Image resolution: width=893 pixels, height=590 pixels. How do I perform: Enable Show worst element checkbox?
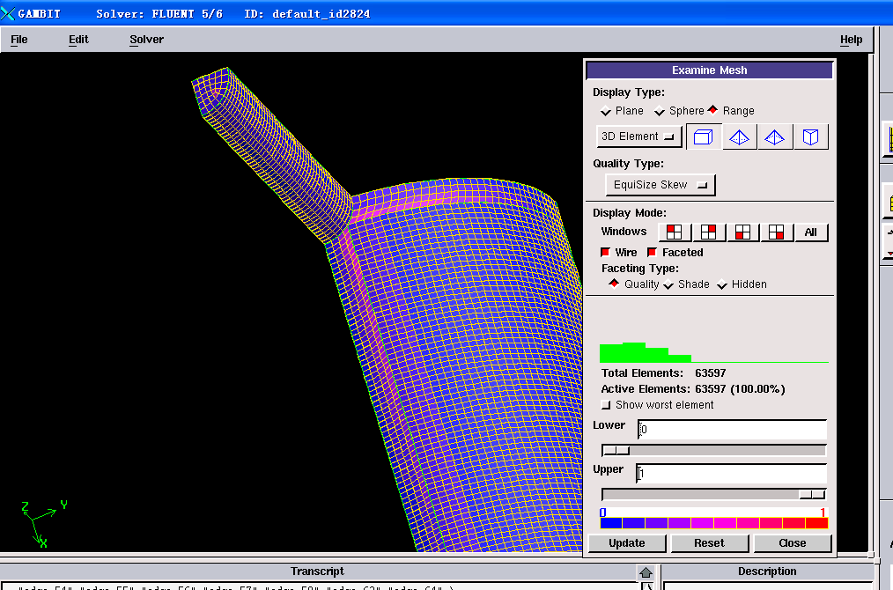605,405
